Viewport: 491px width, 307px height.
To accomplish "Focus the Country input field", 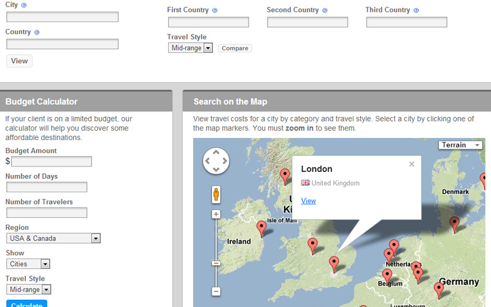I will click(x=63, y=44).
